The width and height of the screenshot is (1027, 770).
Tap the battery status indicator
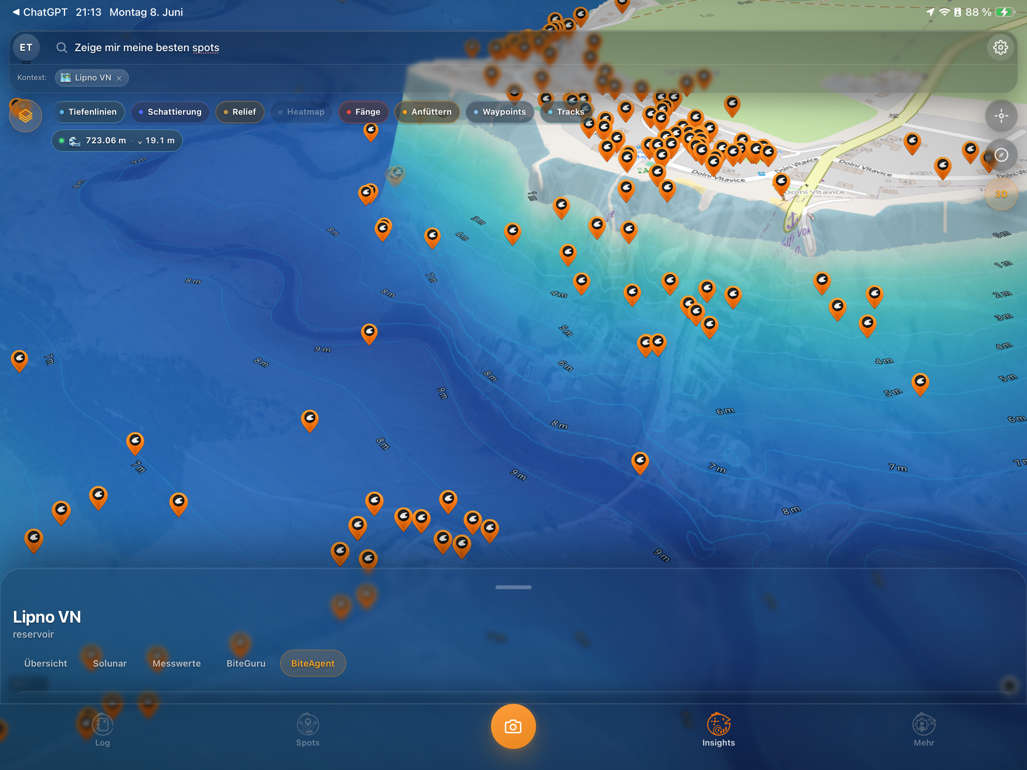[x=1005, y=12]
